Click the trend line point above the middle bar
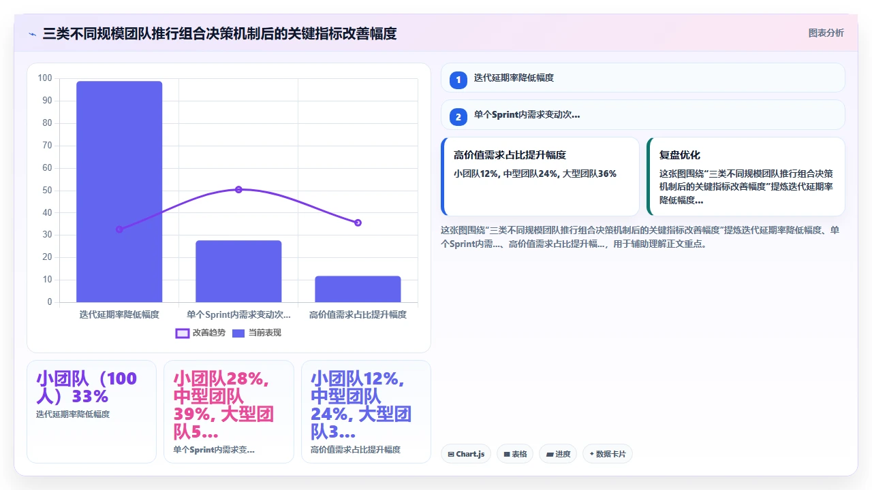 pyautogui.click(x=238, y=189)
